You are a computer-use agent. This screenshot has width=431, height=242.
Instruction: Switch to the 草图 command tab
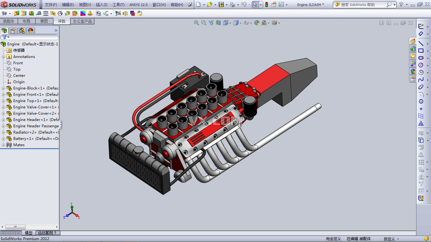click(44, 21)
